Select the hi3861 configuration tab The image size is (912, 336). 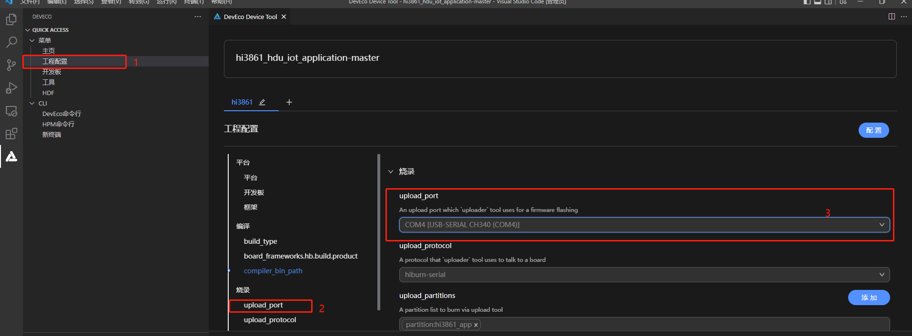pos(242,102)
